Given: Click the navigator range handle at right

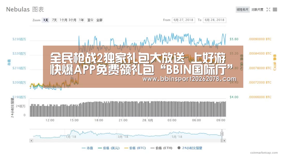Looking at the screenshot, I should (x=222, y=134).
